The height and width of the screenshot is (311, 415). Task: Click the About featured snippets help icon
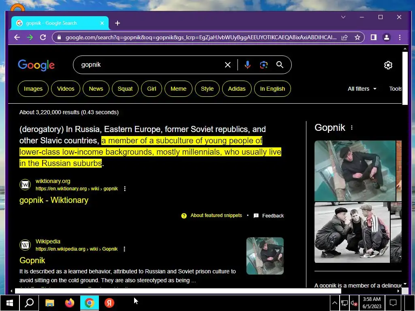click(184, 216)
